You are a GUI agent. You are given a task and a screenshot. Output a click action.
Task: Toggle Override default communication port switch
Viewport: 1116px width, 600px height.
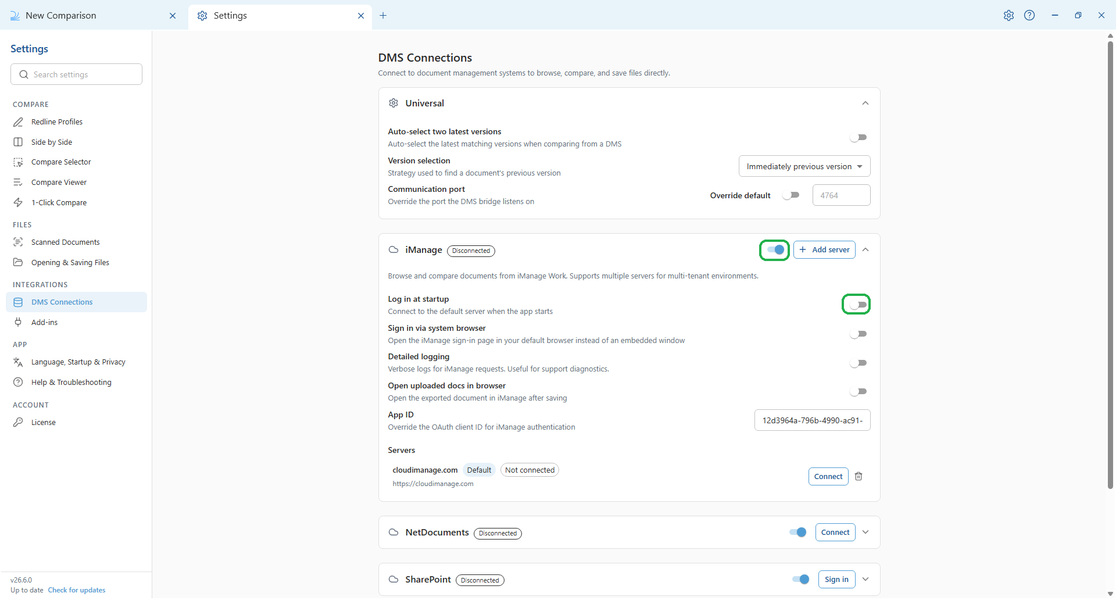click(x=791, y=195)
